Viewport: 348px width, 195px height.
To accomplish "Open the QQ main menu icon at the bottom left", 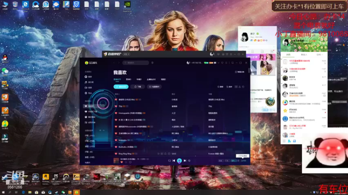I will (284, 141).
